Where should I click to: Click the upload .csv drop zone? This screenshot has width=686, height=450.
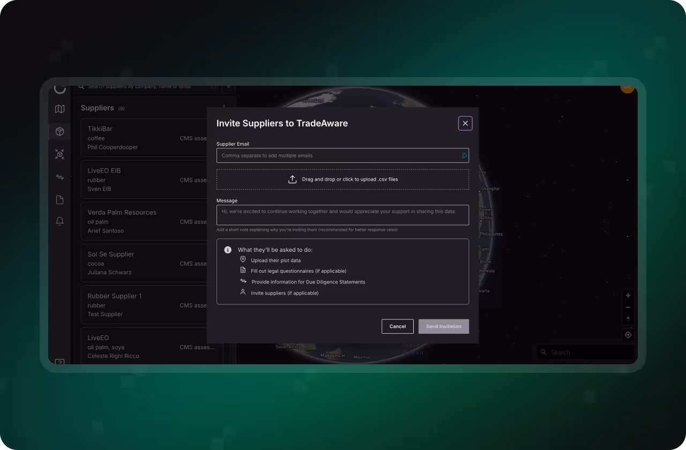(x=342, y=179)
